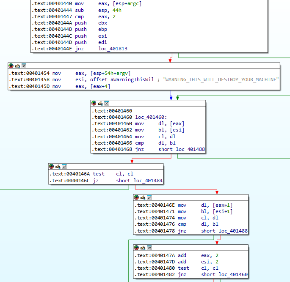290x282 pixels.
Task: Click the loc_401813 jump target
Action: (x=112, y=49)
